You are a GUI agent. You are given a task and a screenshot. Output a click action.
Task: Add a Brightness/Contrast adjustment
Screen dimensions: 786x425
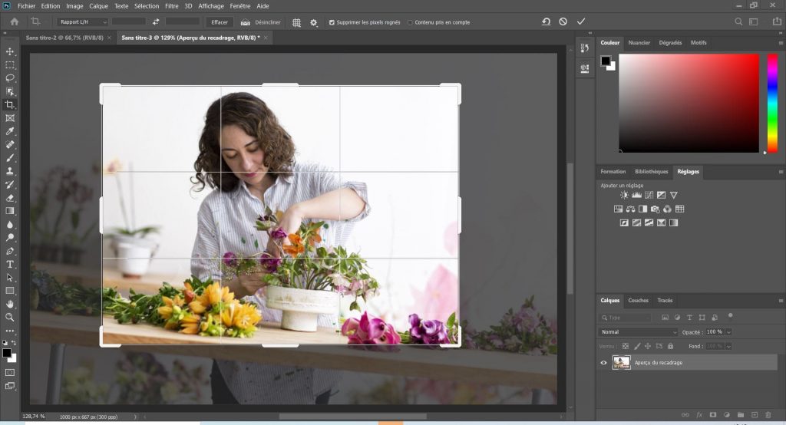pos(624,195)
